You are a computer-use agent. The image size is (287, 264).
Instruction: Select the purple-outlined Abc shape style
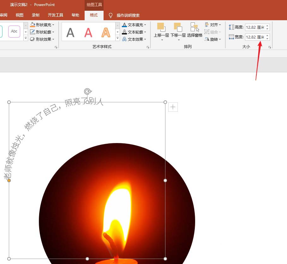pos(14,32)
